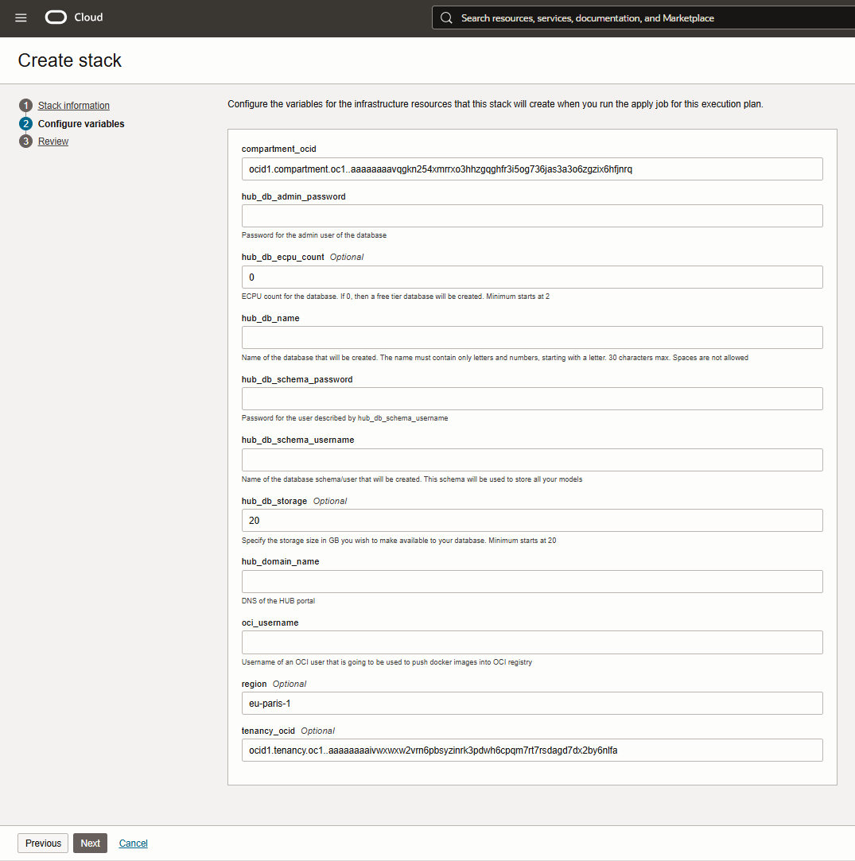Click the Configure variables step label
Screen dimensions: 855x861
(81, 123)
